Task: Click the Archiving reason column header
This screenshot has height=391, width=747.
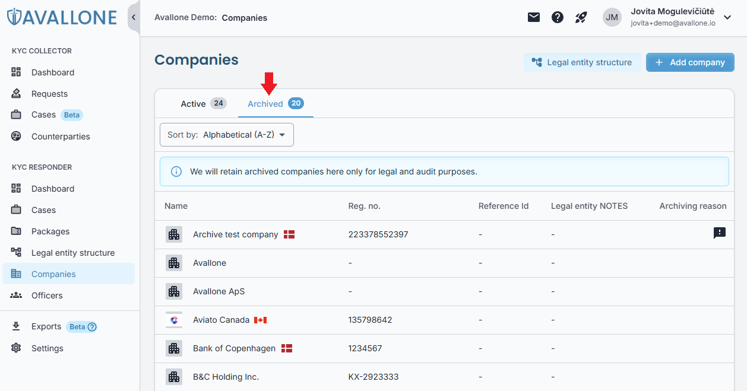Action: coord(693,206)
